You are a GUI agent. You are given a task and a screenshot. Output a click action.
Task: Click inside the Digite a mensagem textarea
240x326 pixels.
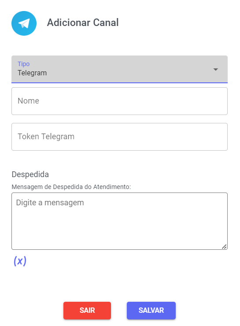tap(119, 221)
